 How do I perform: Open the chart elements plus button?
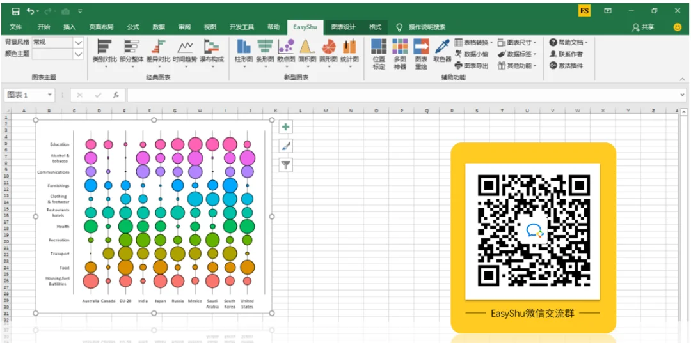coord(286,127)
